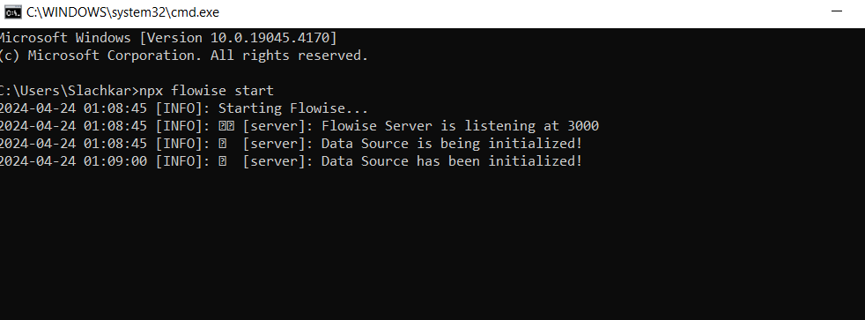Click the C:\Users\Slachkar prompt path
This screenshot has width=865, height=320.
click(x=66, y=91)
